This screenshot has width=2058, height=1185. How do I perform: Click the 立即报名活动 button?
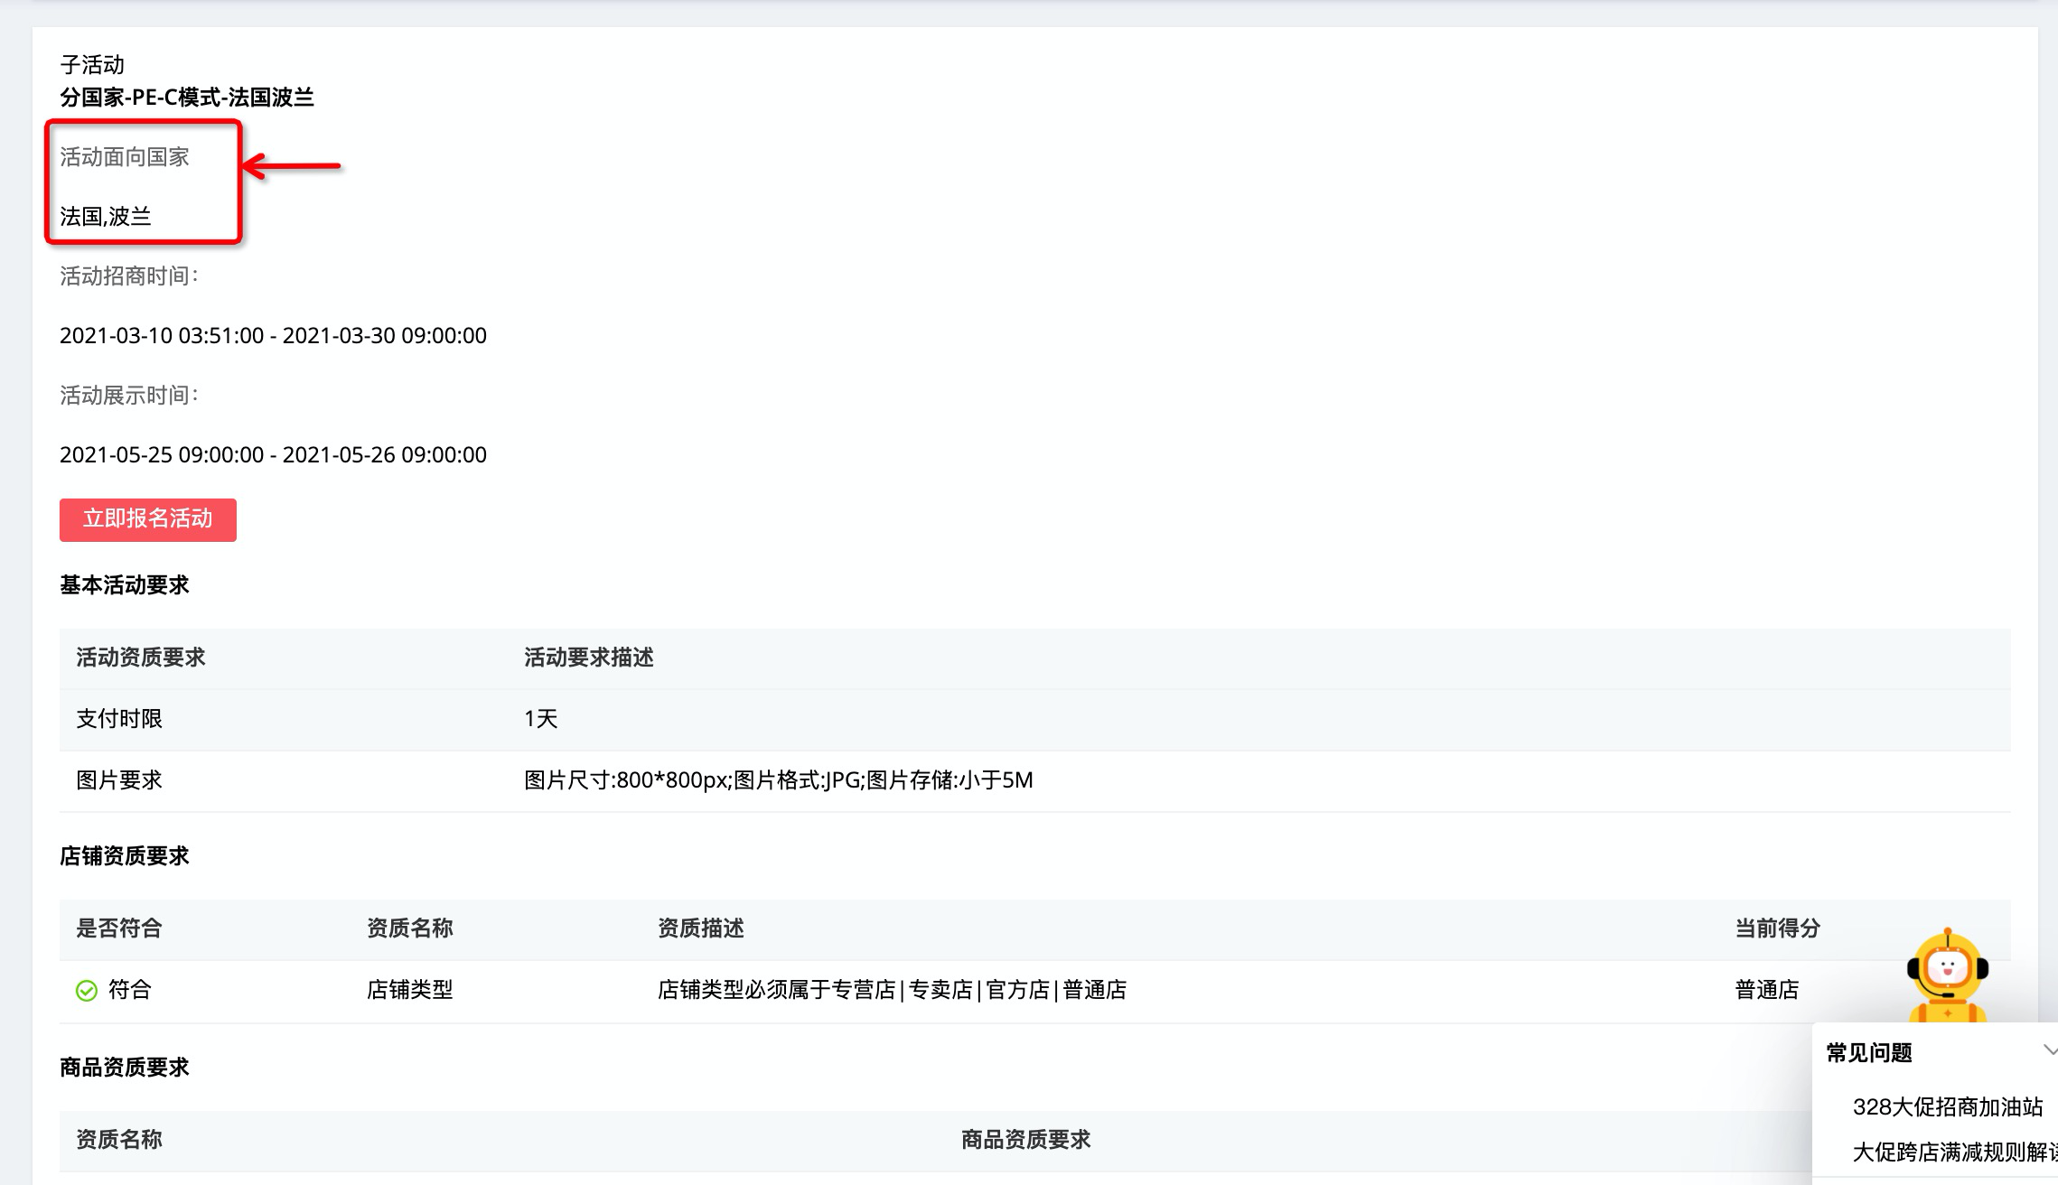(x=148, y=519)
